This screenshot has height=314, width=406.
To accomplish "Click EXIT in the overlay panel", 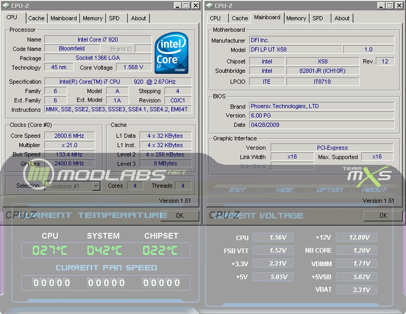I will (x=237, y=190).
